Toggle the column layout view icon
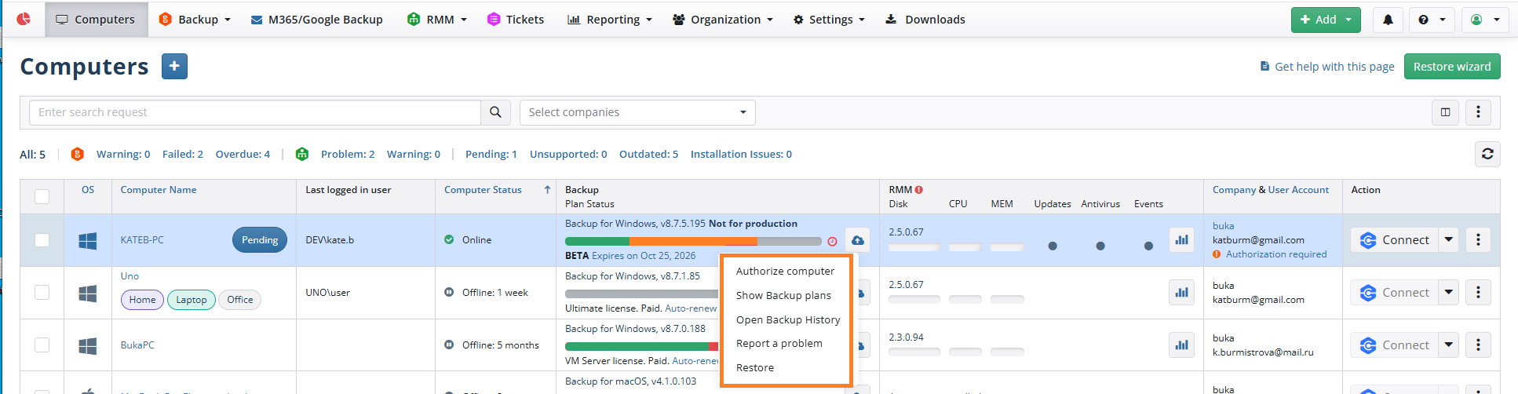 tap(1445, 112)
